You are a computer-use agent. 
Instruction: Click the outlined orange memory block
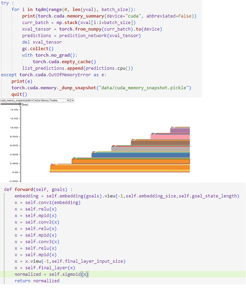[130, 161]
